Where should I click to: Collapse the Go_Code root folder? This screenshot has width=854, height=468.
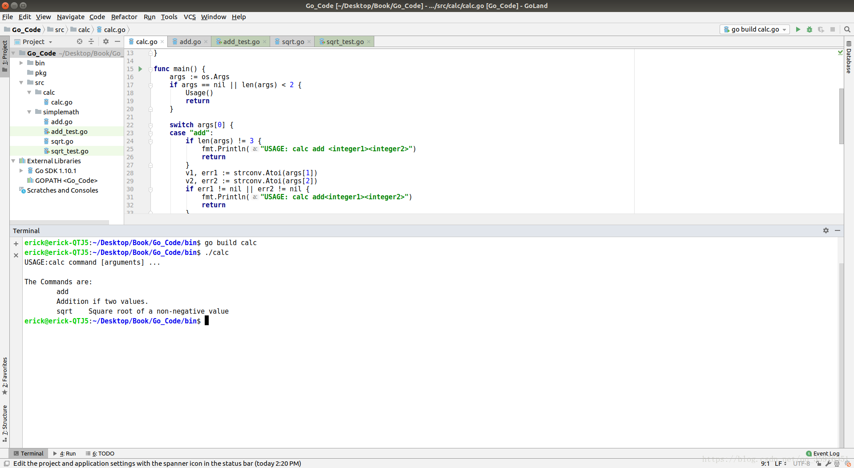(x=13, y=53)
